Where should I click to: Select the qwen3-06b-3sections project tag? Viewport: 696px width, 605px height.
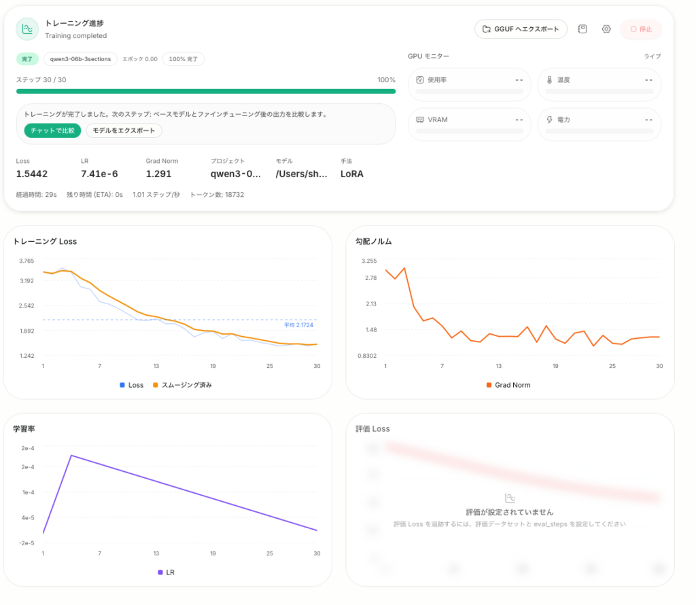click(80, 59)
